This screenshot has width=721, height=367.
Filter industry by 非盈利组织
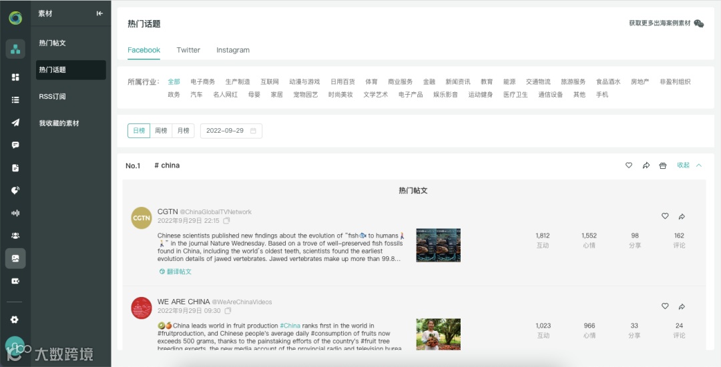tap(675, 82)
